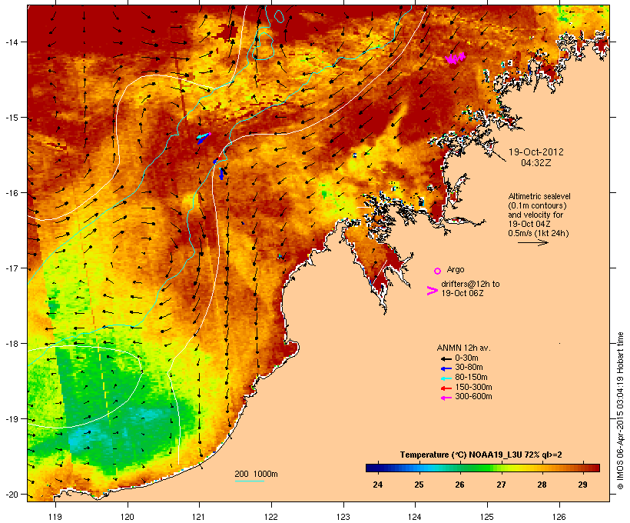Click the IMOS copyright vertical text
630x523 pixels.
pos(621,411)
